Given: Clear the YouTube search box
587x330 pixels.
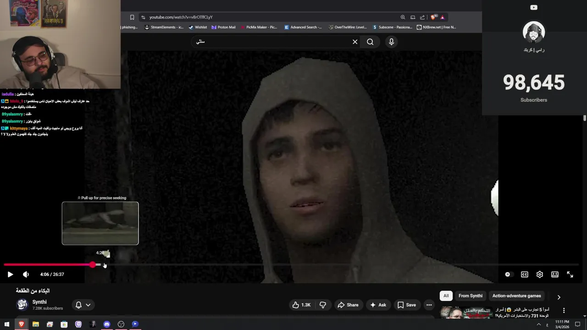Looking at the screenshot, I should click(355, 42).
